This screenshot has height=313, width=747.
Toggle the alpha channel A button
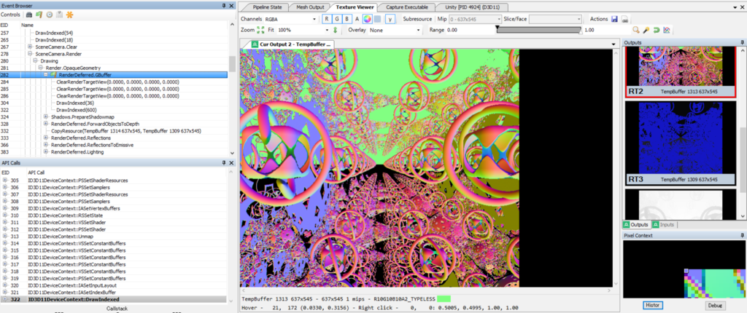coord(357,19)
